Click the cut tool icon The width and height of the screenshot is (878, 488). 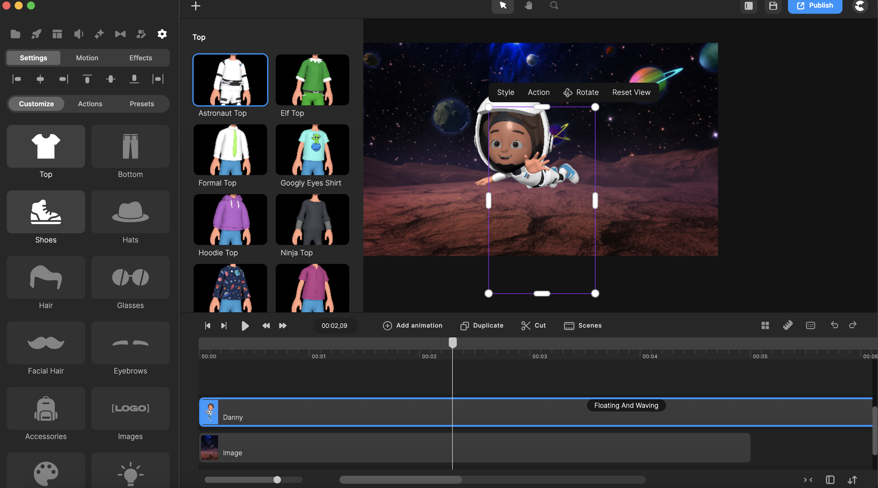tap(525, 325)
